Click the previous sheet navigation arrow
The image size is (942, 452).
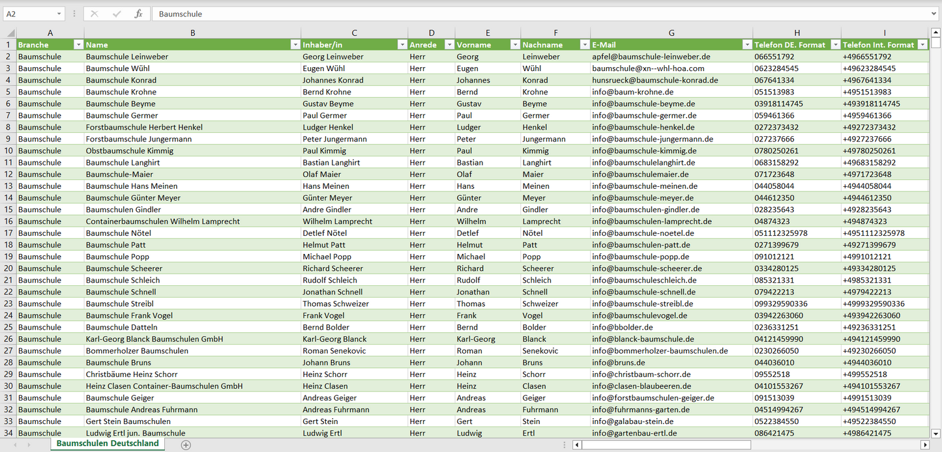coord(16,445)
